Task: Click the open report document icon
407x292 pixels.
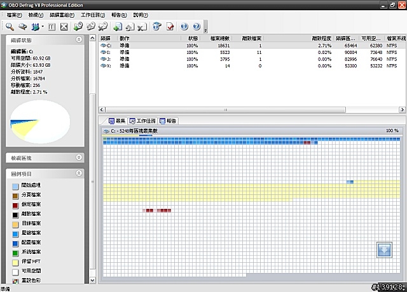Action: (x=130, y=27)
